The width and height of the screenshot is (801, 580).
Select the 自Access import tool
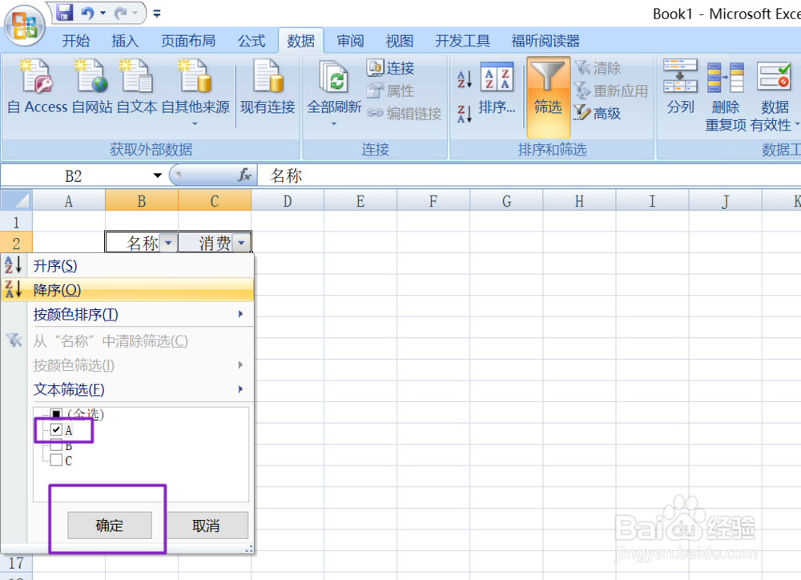click(35, 88)
